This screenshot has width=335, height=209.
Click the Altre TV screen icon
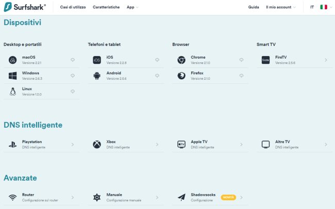tap(265, 145)
